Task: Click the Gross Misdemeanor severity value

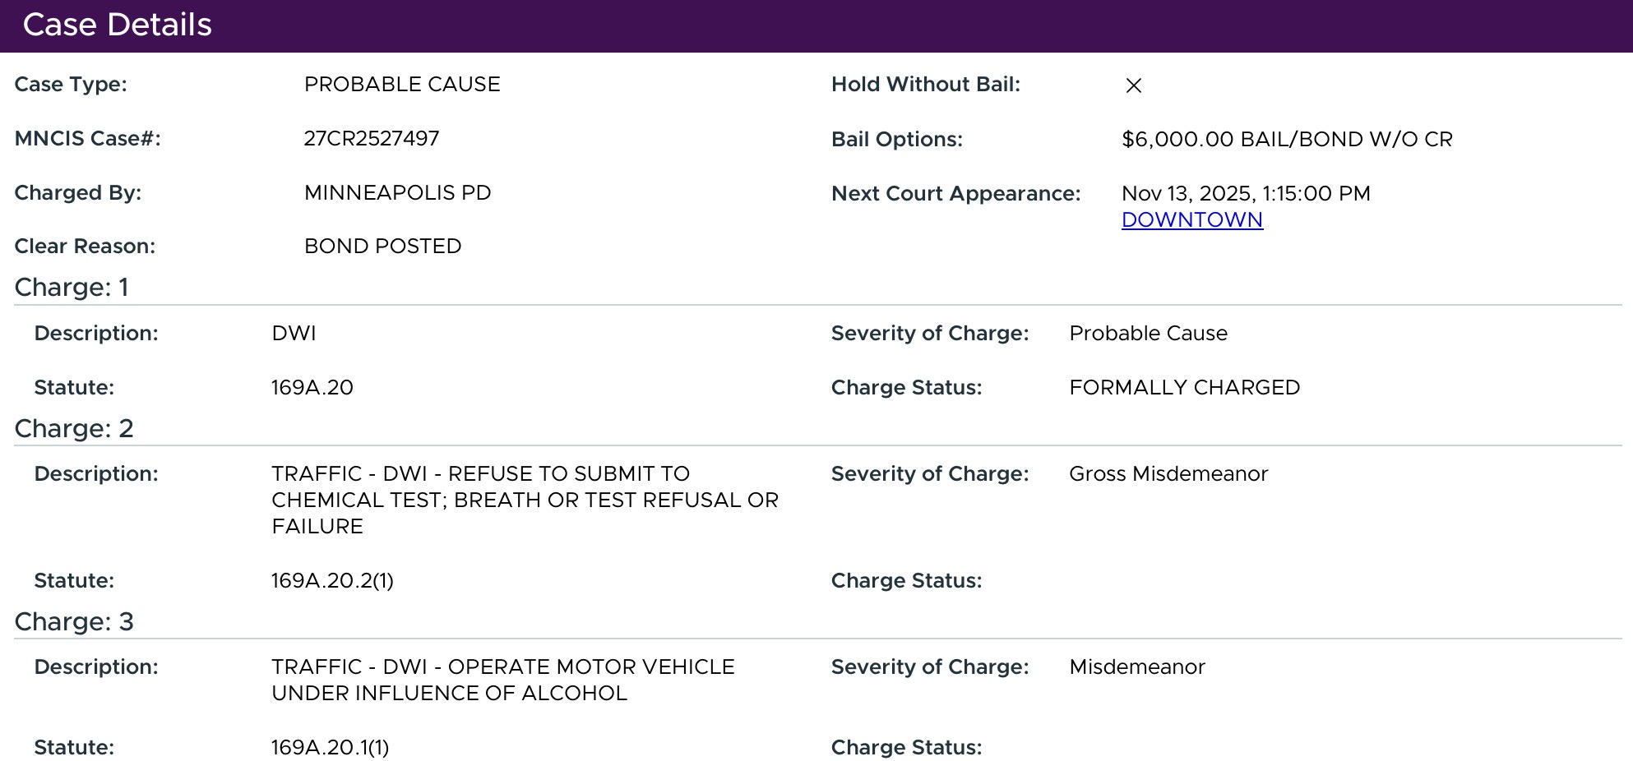Action: [1168, 474]
